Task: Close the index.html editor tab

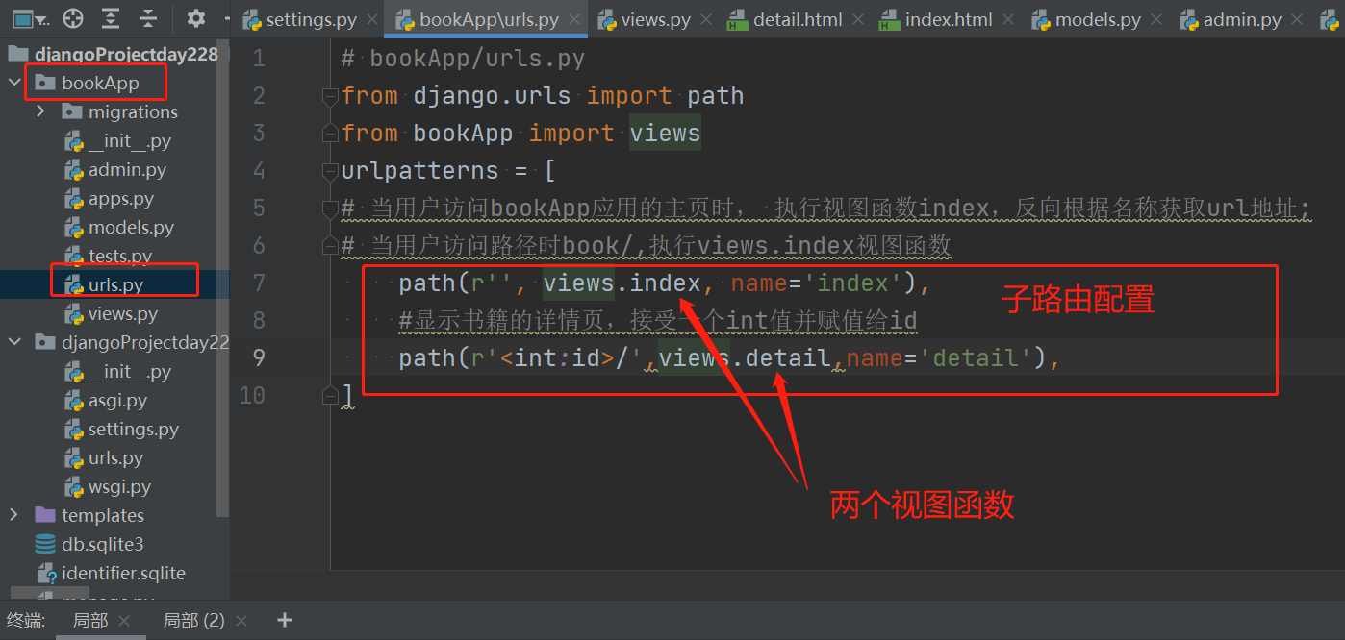Action: coord(1009,20)
